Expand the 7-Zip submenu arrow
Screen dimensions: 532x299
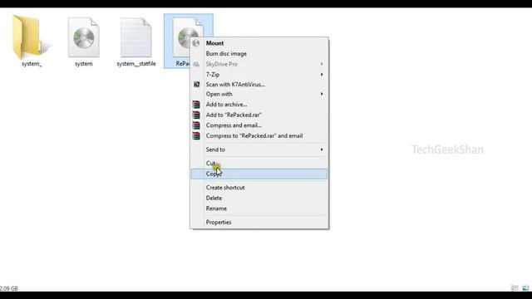tap(322, 74)
